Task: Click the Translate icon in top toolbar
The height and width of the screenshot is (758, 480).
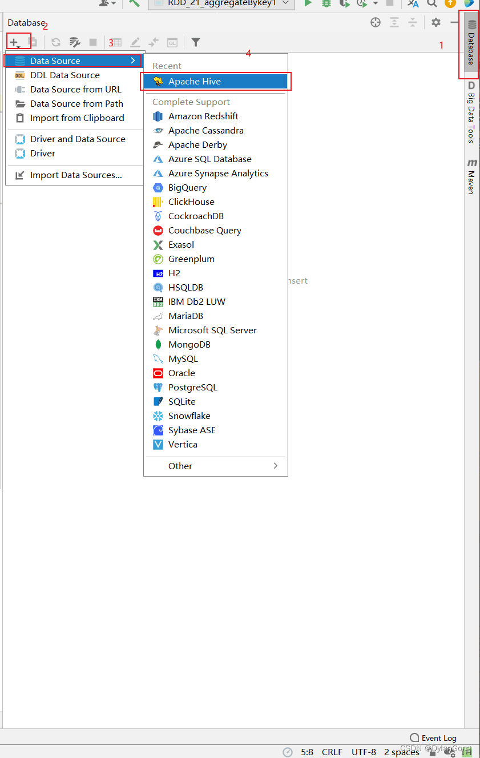Action: click(x=413, y=3)
